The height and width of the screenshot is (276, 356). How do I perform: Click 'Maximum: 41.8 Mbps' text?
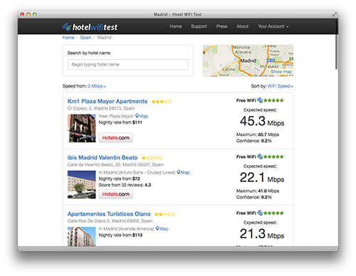(x=258, y=191)
